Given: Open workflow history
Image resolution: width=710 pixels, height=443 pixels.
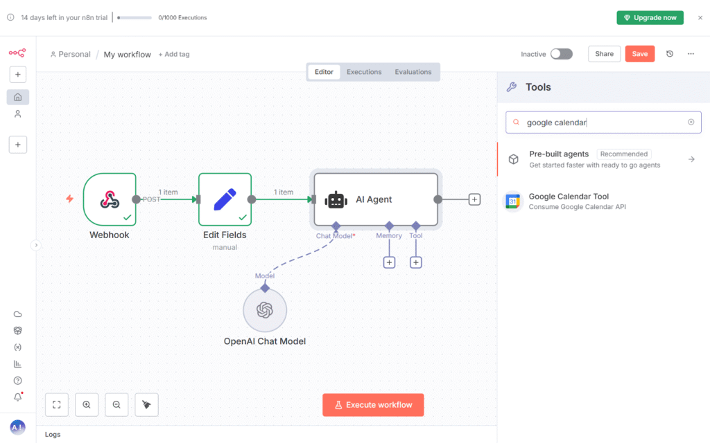Looking at the screenshot, I should (670, 54).
